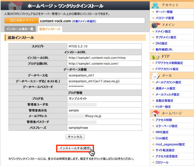The image size is (194, 166).
Task: Click the house icon in the page header
Action: coord(15,6)
